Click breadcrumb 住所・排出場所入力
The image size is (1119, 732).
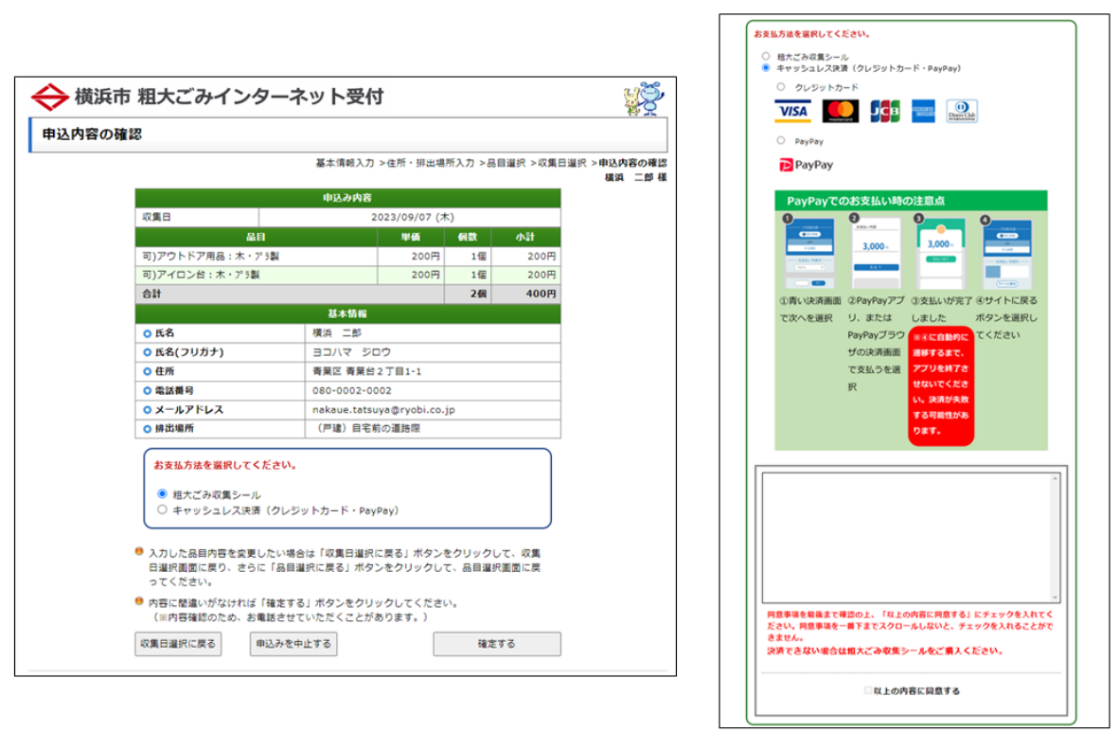(431, 163)
